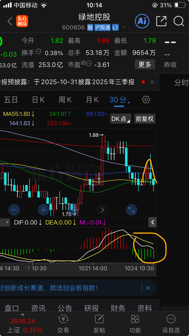The image size is (189, 336).
Task: Open the search magnifier icon
Action: pos(179,21)
